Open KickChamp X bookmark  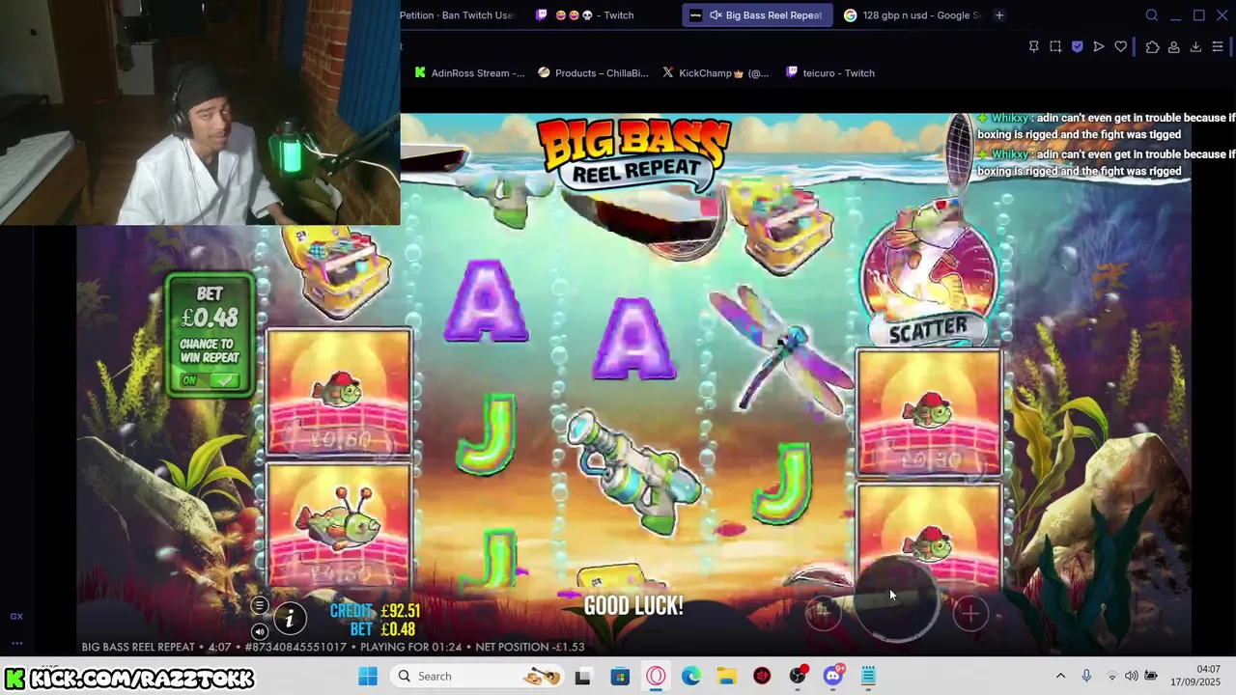coord(716,73)
